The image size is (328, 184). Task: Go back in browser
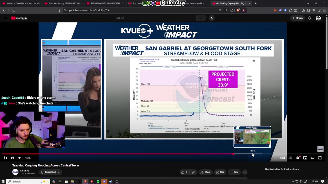(x=4, y=10)
